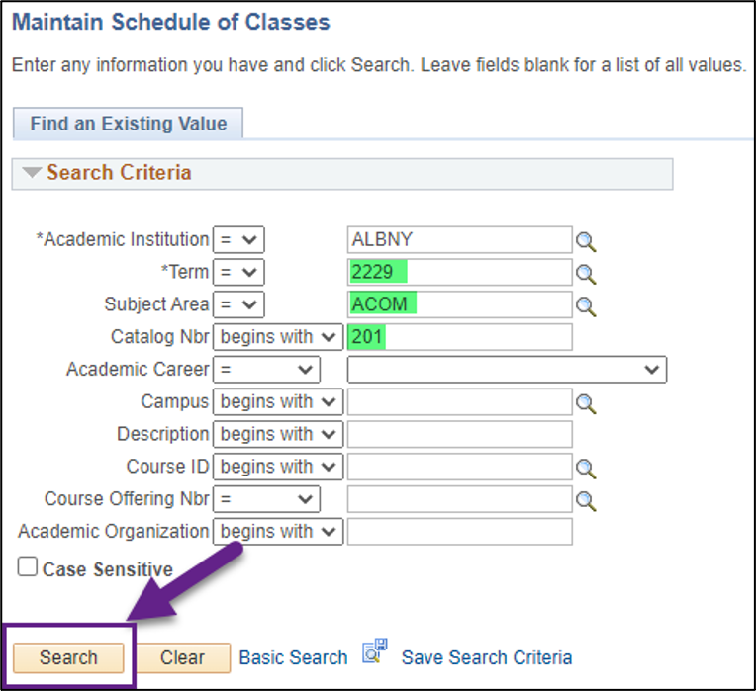The image size is (756, 692).
Task: Expand the Academic Career value dropdown
Action: [507, 370]
